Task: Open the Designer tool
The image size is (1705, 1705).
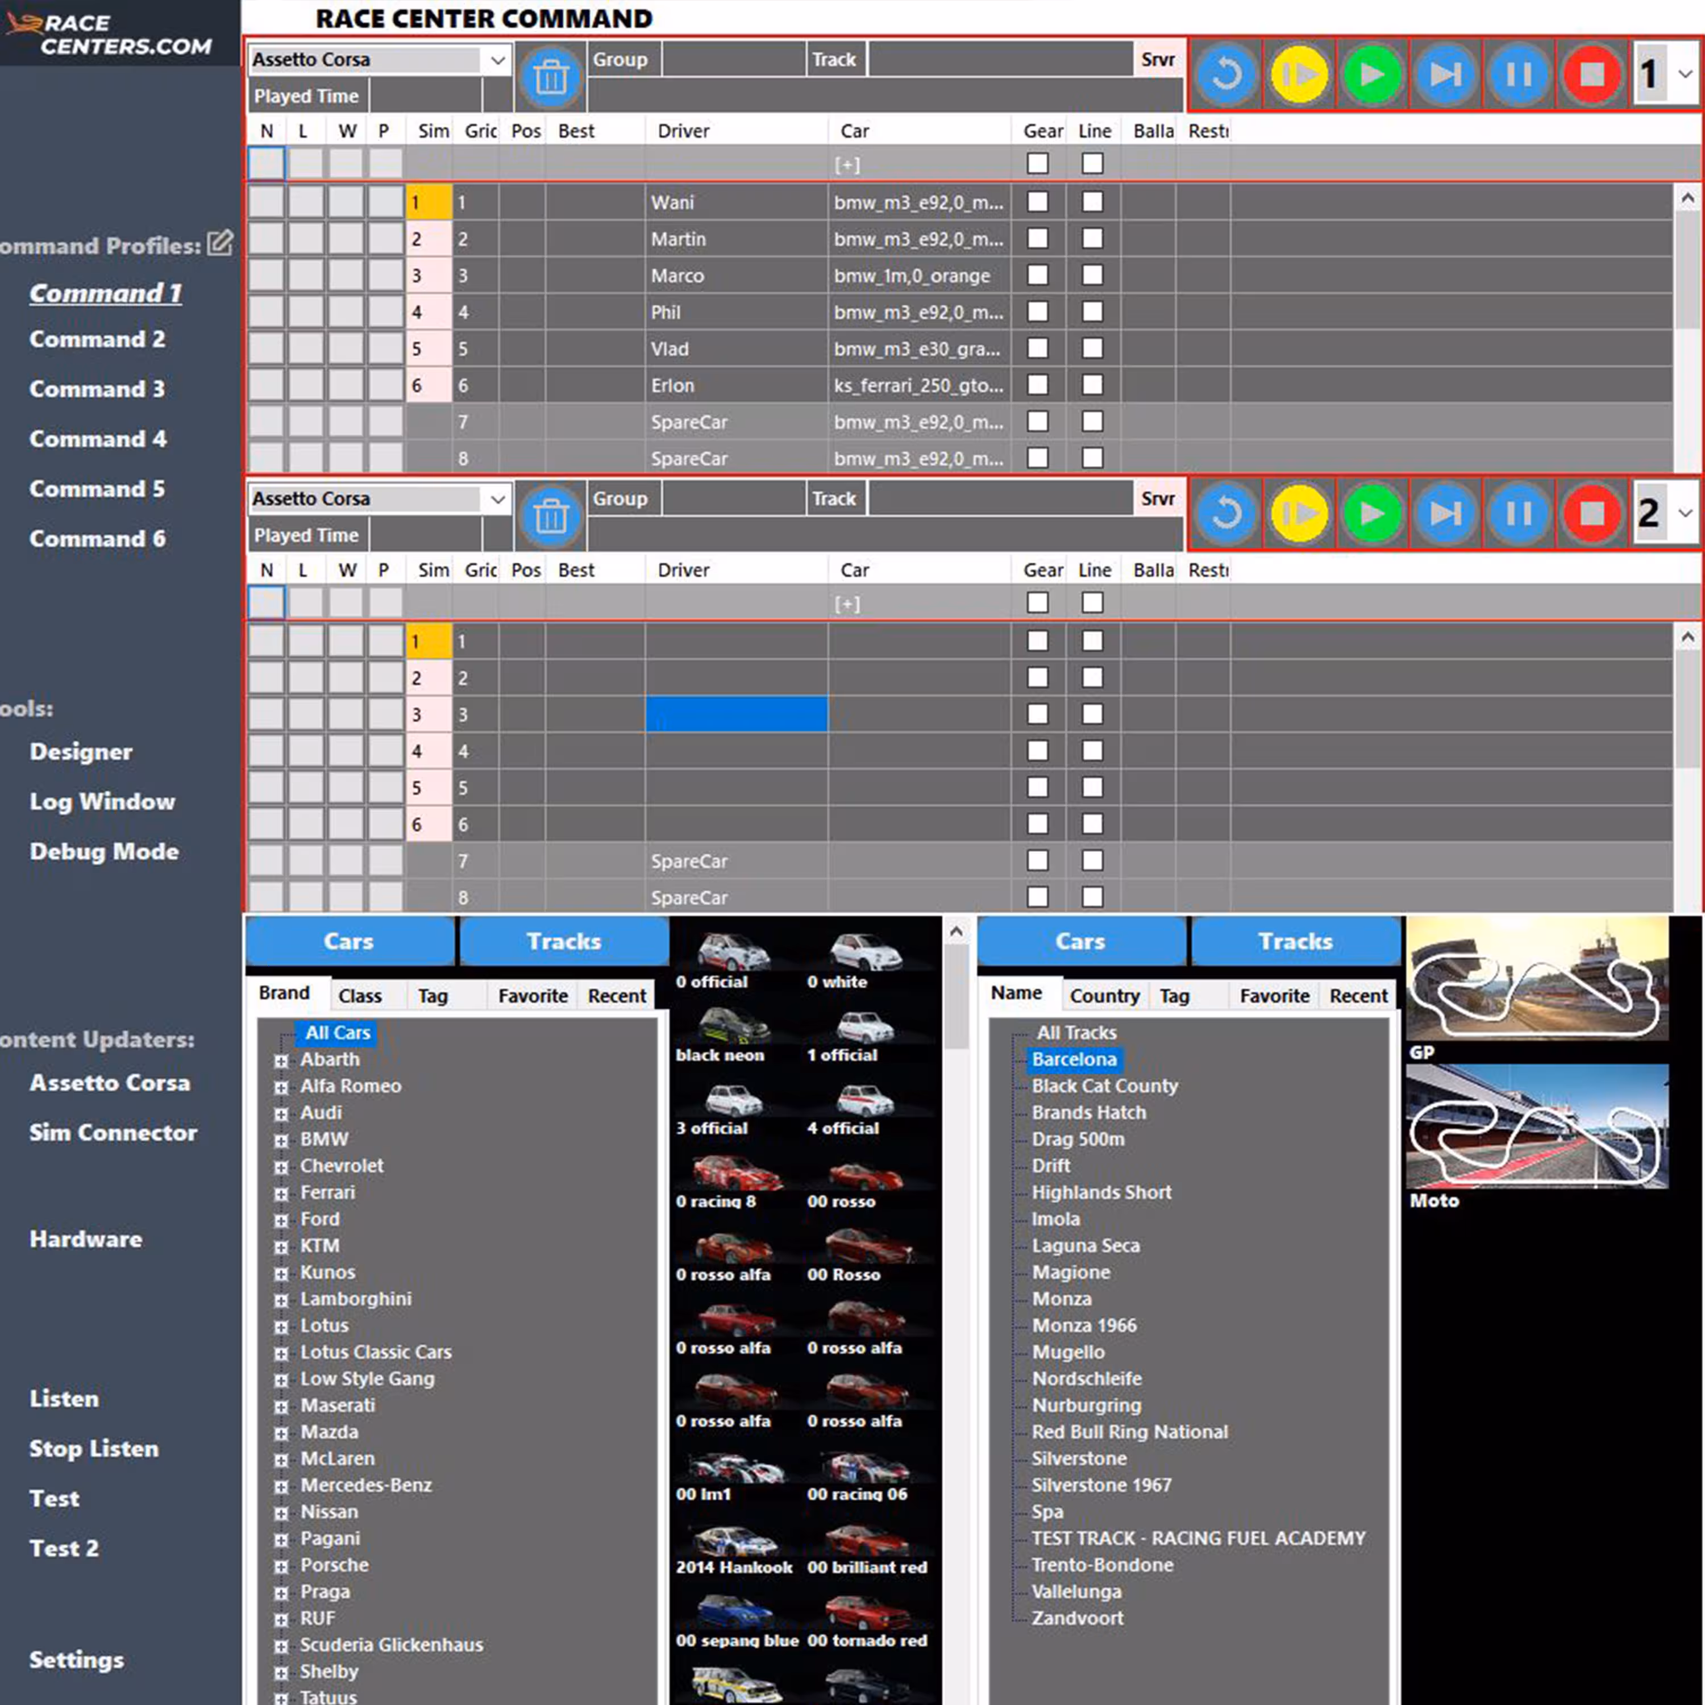Action: coord(81,752)
